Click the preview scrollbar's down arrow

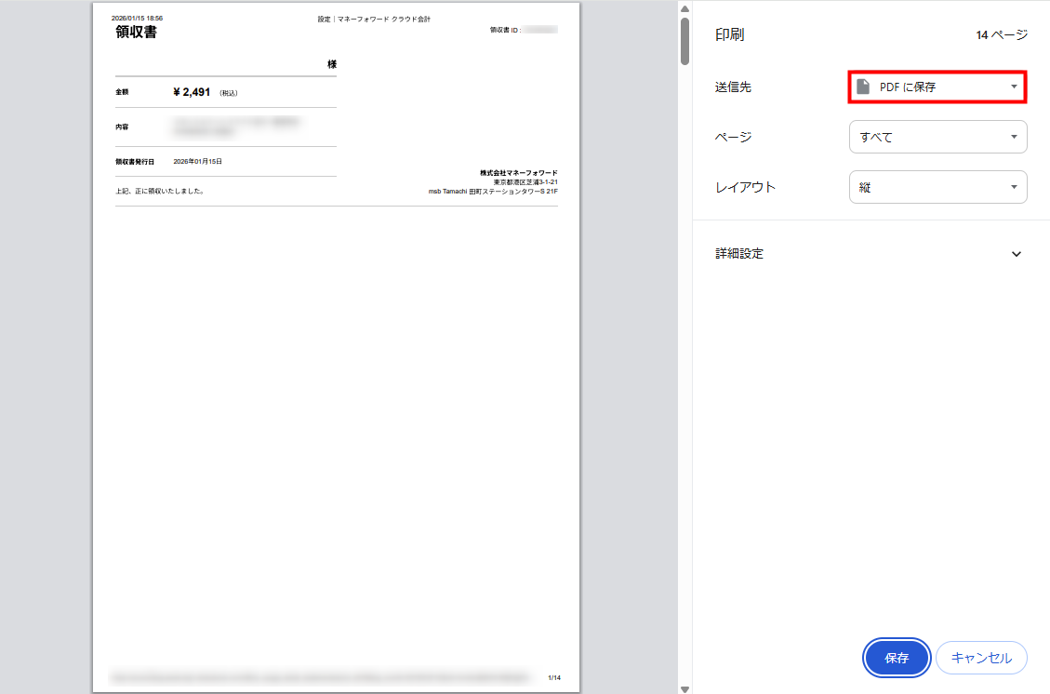pos(684,687)
